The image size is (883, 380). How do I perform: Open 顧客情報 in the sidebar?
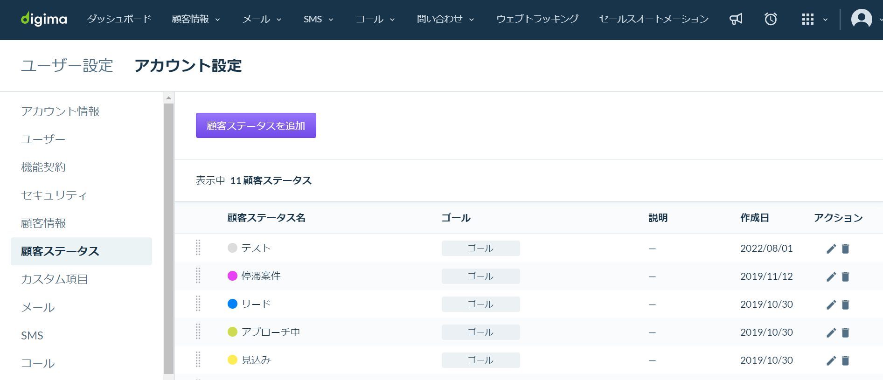(43, 223)
